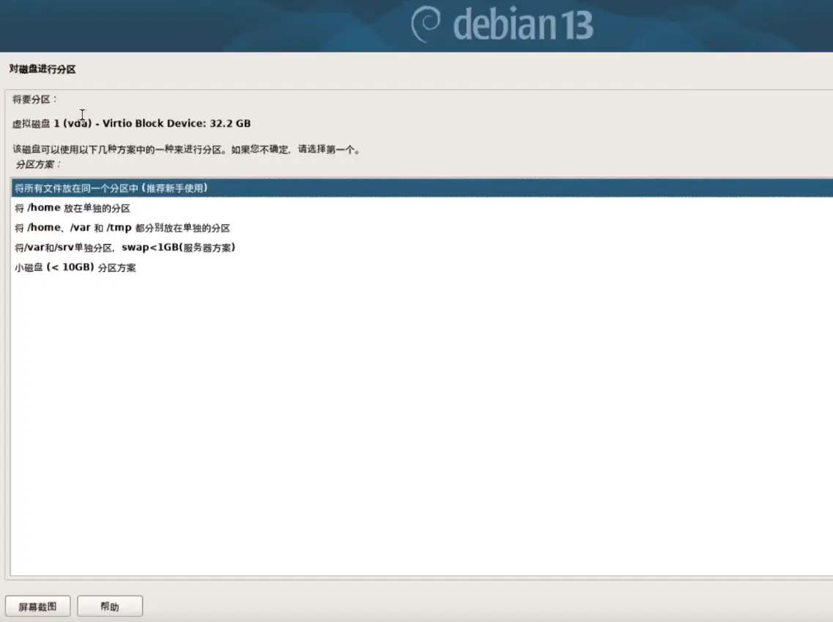Click the "(推荐新手使用)" text in the highlighted row
The width and height of the screenshot is (833, 622).
point(174,188)
